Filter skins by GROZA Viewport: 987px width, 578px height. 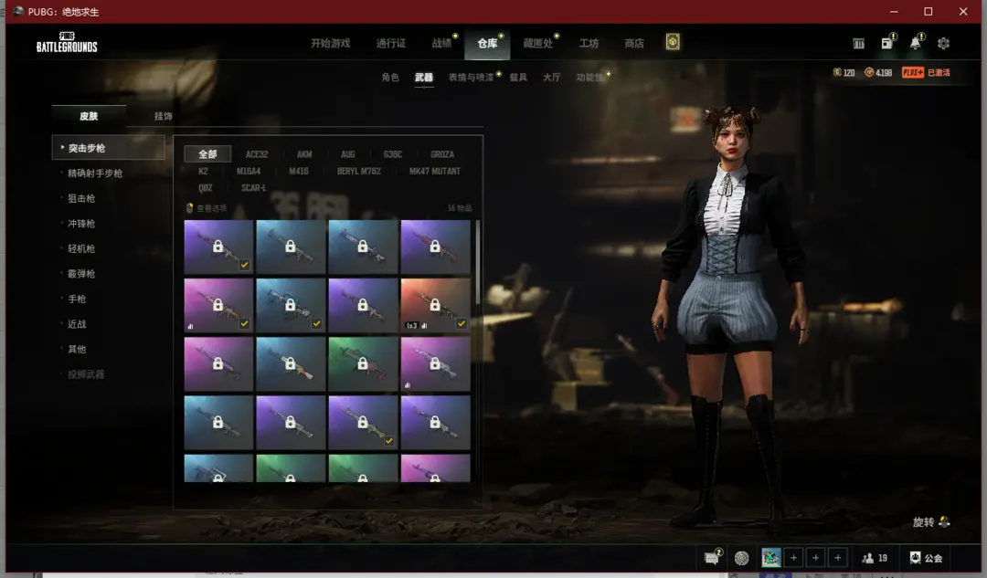[442, 154]
